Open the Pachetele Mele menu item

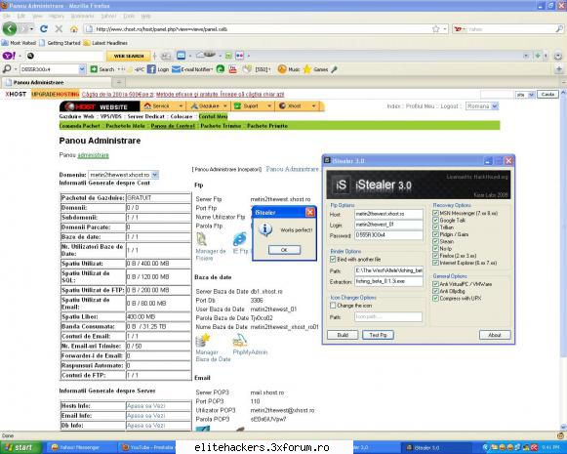pyautogui.click(x=125, y=126)
